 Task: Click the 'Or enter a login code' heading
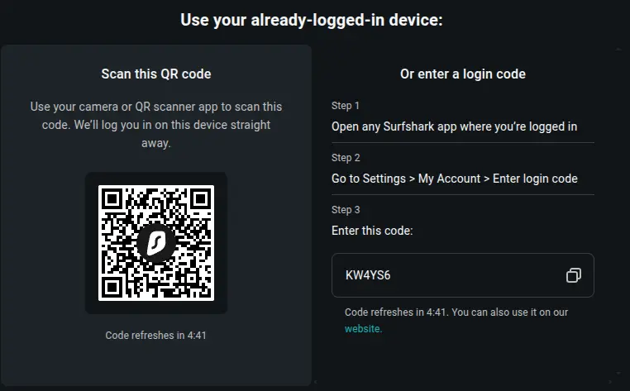[x=463, y=74]
